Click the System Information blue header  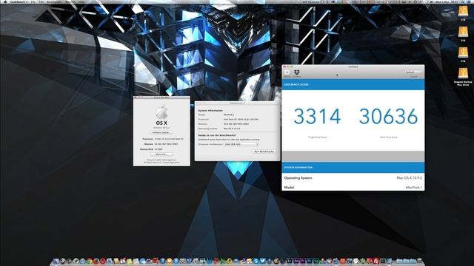click(353, 168)
